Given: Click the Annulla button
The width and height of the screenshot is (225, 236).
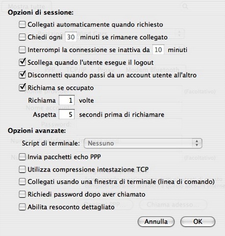Looking at the screenshot, I should coord(156,222).
